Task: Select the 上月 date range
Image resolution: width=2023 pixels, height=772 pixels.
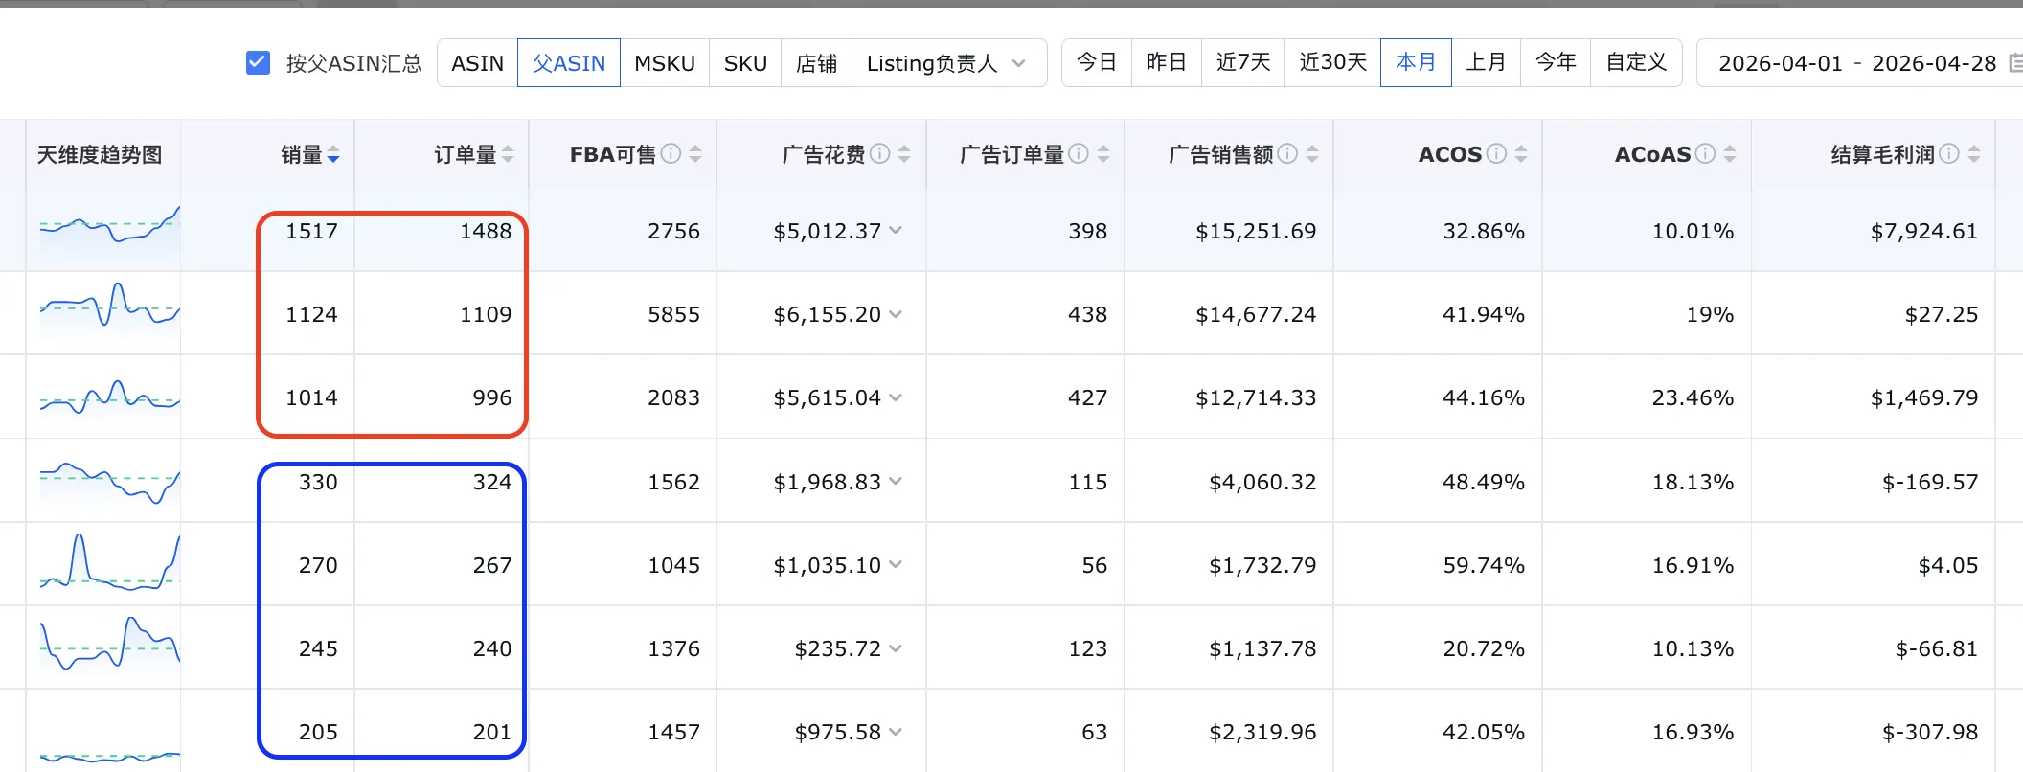Action: tap(1486, 63)
